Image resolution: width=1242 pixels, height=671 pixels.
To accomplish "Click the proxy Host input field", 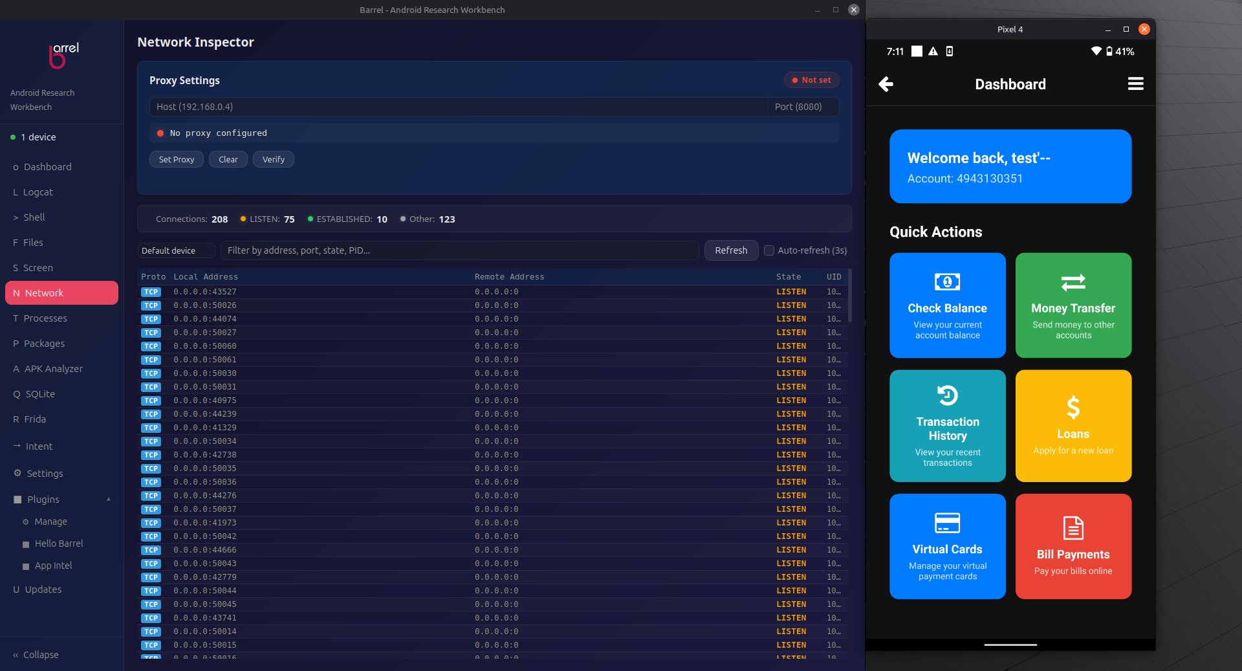I will [x=459, y=107].
